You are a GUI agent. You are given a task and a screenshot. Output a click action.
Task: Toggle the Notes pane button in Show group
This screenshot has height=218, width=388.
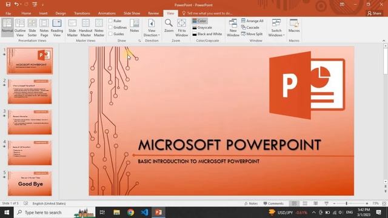[135, 25]
